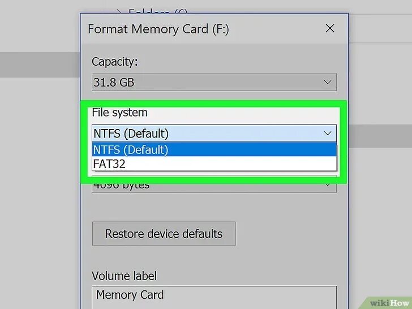
Task: Select FAT32 from the file system list
Action: pyautogui.click(x=214, y=164)
